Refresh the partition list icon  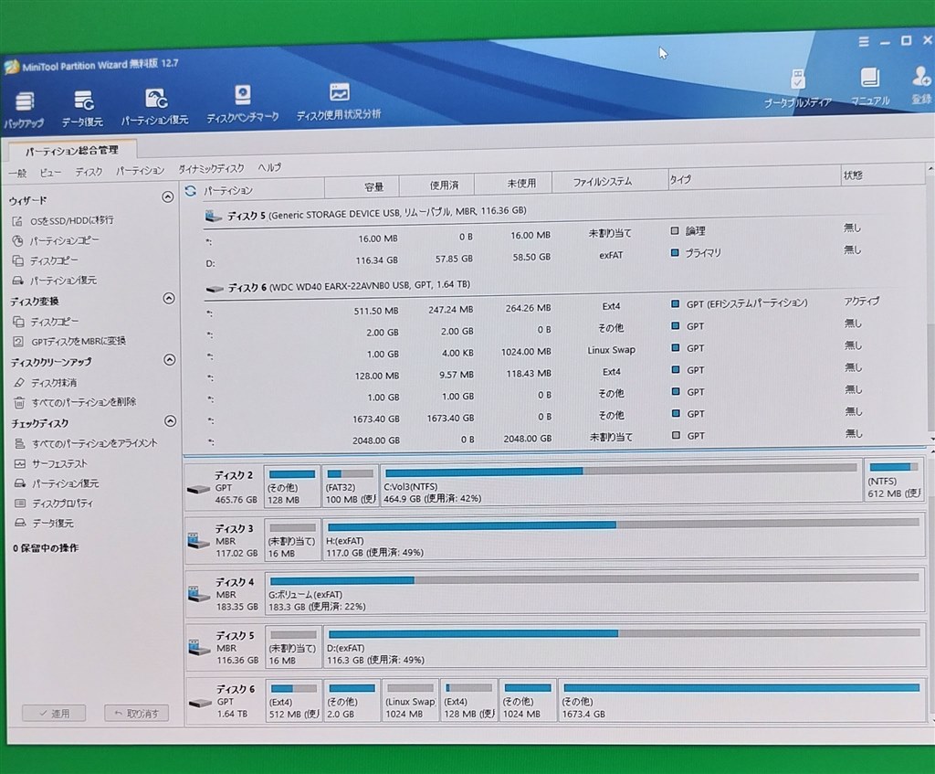190,191
